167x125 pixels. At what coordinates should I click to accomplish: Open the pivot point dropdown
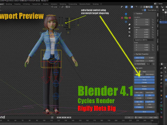click(x=63, y=7)
